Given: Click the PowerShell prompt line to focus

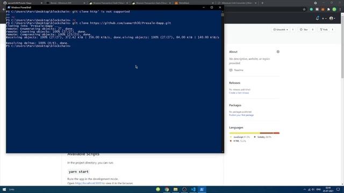Looking at the screenshot, I should click(38, 46).
